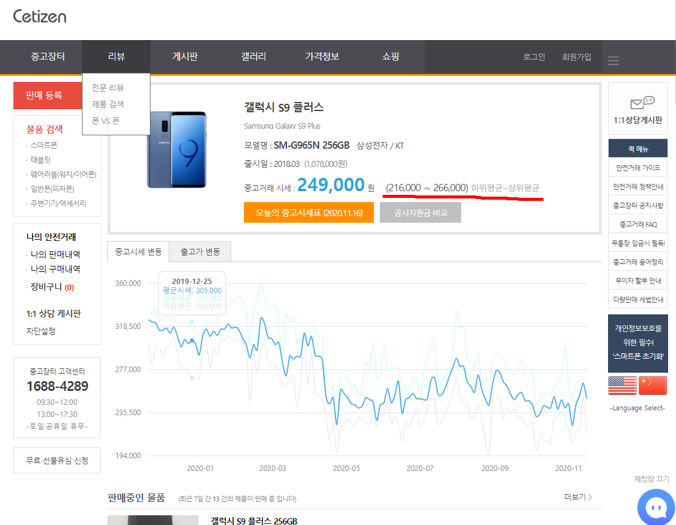Viewport: 676px width, 525px height.
Task: Open the 리뷰 menu
Action: click(x=117, y=56)
